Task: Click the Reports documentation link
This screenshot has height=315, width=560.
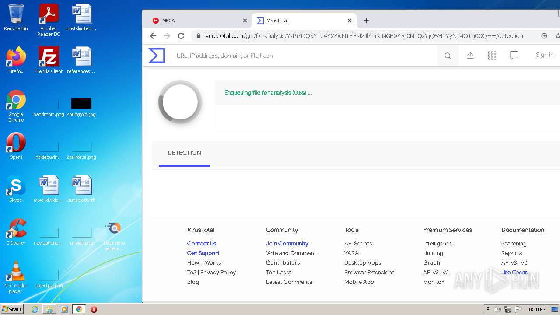Action: click(511, 253)
